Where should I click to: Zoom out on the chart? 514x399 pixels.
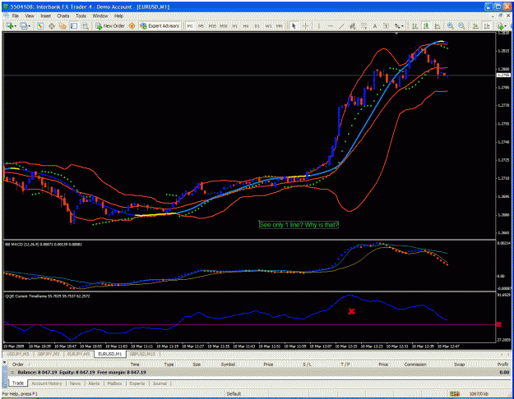(462, 26)
